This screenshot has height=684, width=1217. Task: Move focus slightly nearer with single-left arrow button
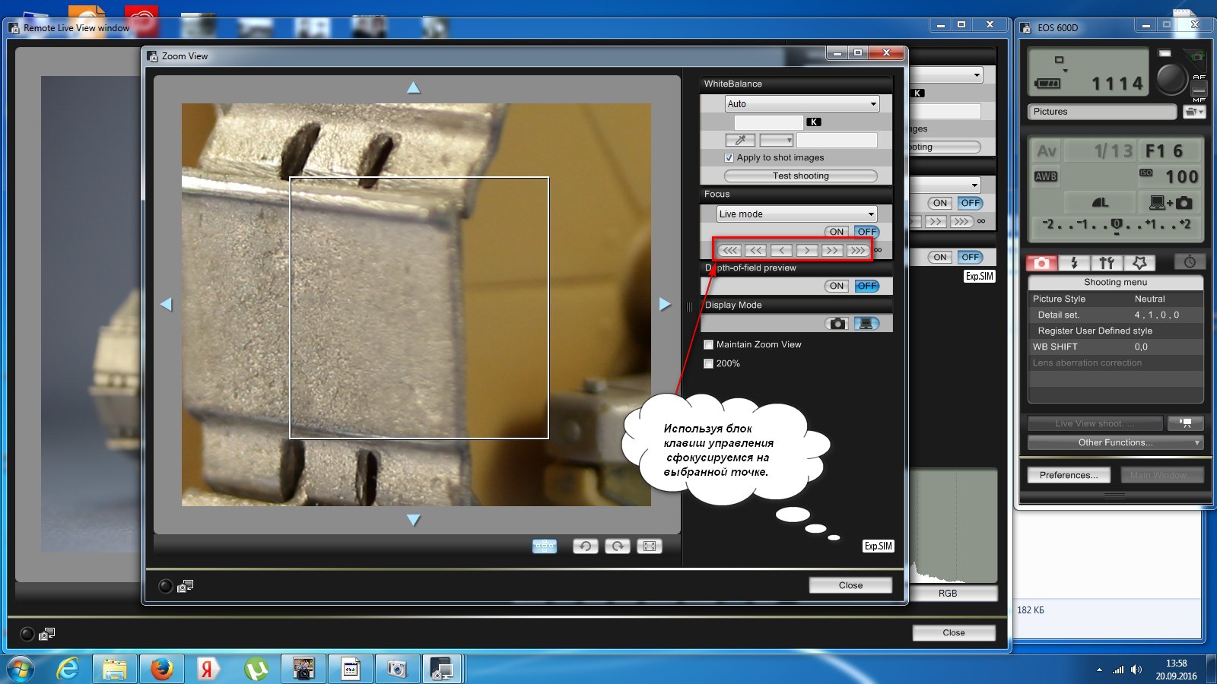[x=781, y=250]
